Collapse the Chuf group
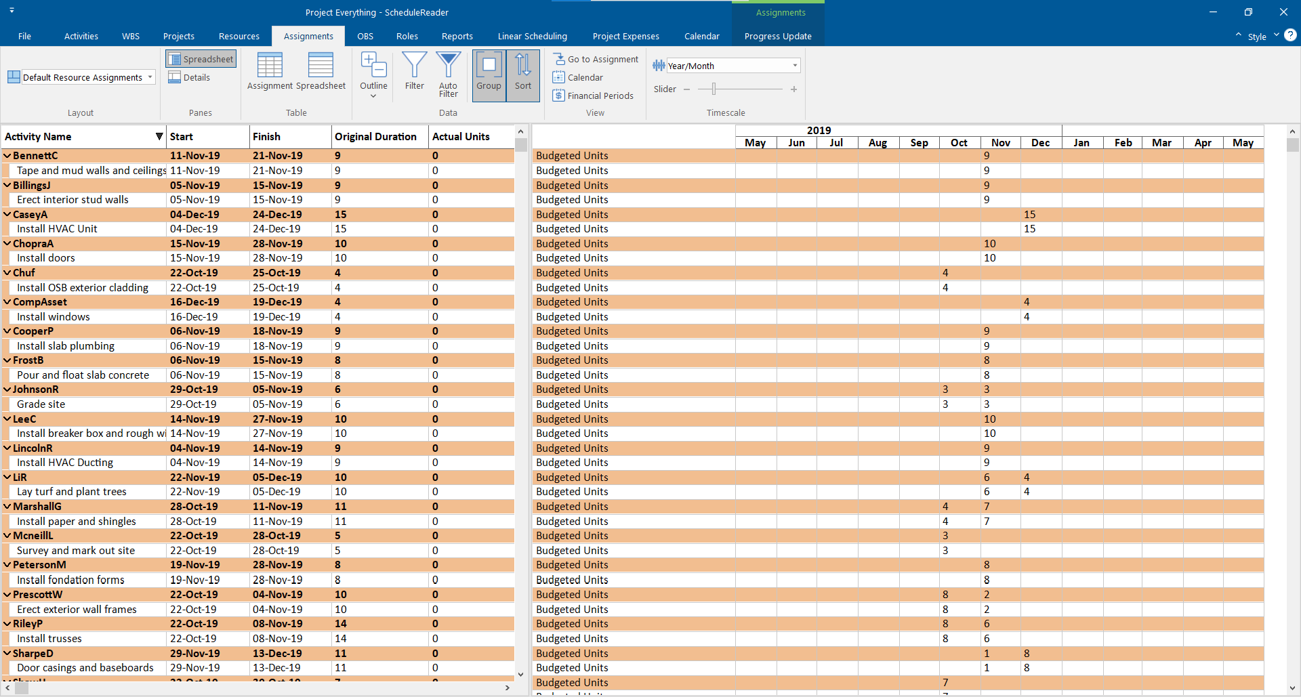The image size is (1301, 697). click(7, 273)
